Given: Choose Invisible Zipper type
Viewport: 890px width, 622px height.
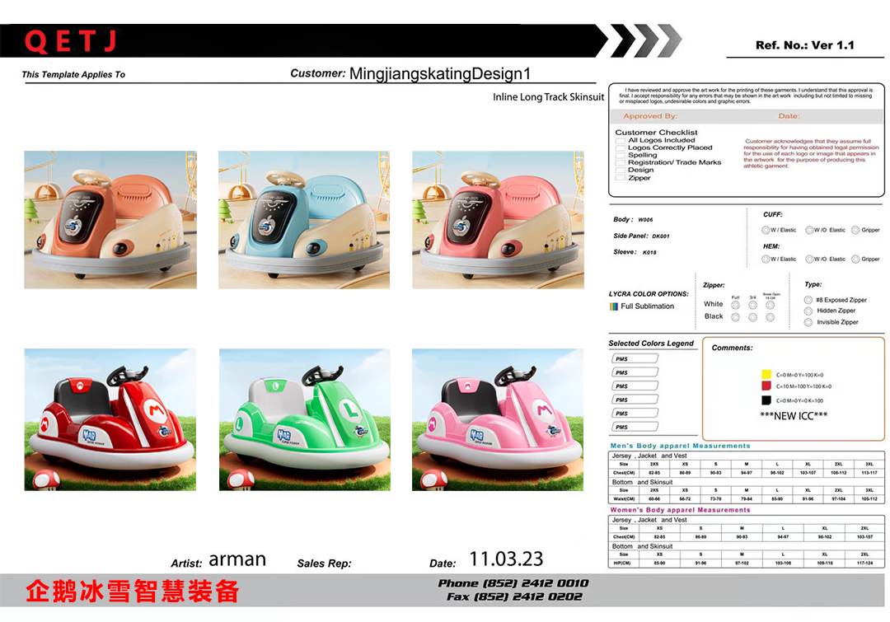Looking at the screenshot, I should coord(808,322).
